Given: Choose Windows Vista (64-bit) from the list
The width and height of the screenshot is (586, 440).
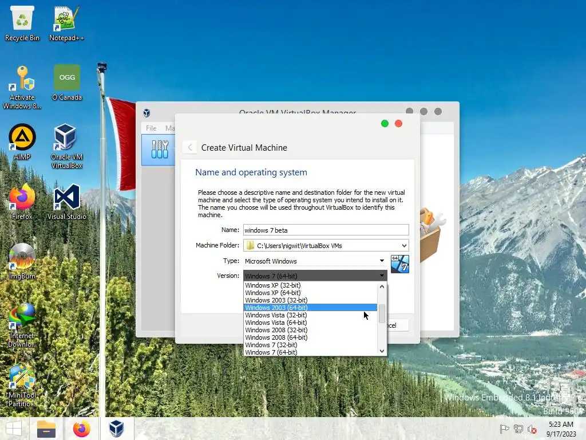Looking at the screenshot, I should (x=310, y=323).
